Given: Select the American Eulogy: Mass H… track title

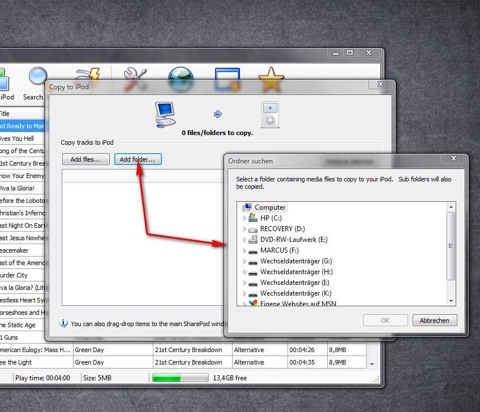Looking at the screenshot, I should (x=35, y=350).
